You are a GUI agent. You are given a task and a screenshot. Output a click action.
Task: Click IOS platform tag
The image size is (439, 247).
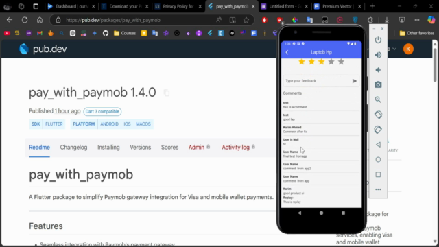click(127, 124)
